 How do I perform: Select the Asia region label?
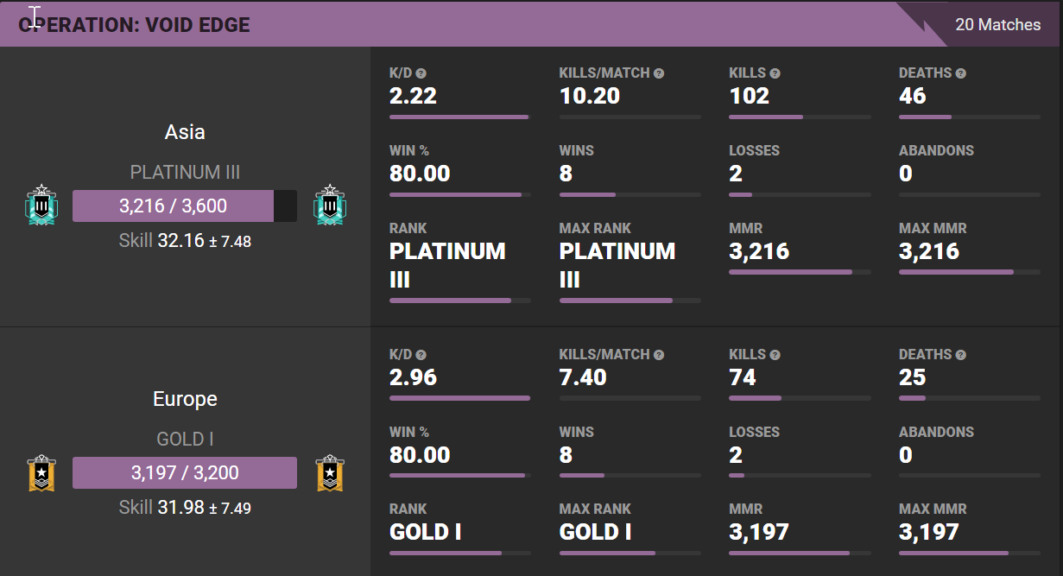185,132
